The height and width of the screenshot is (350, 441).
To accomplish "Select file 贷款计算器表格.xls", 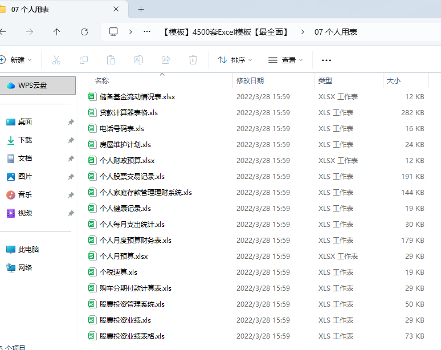I will (129, 113).
